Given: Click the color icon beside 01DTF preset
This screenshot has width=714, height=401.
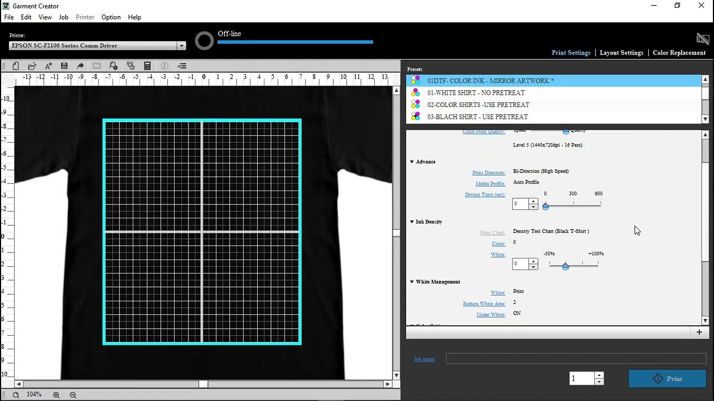Looking at the screenshot, I should tap(416, 81).
